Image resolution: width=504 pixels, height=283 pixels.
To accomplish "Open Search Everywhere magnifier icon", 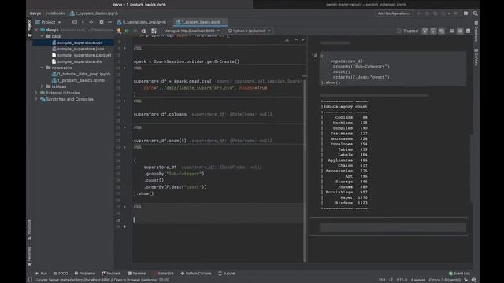I will [x=475, y=13].
